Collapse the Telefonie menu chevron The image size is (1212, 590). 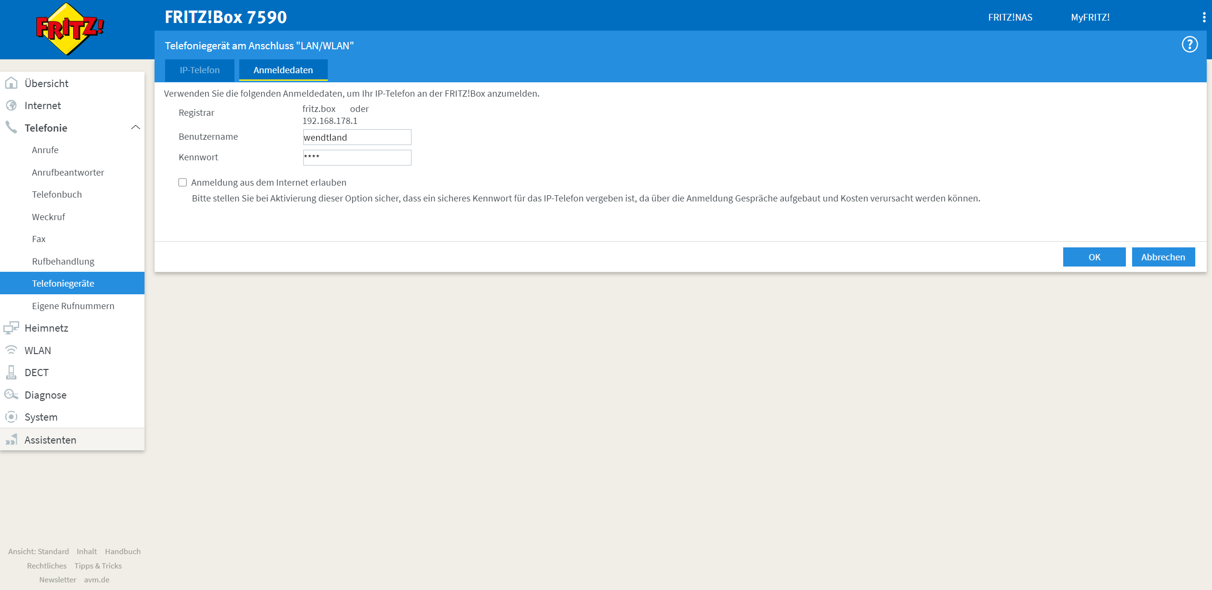coord(135,127)
